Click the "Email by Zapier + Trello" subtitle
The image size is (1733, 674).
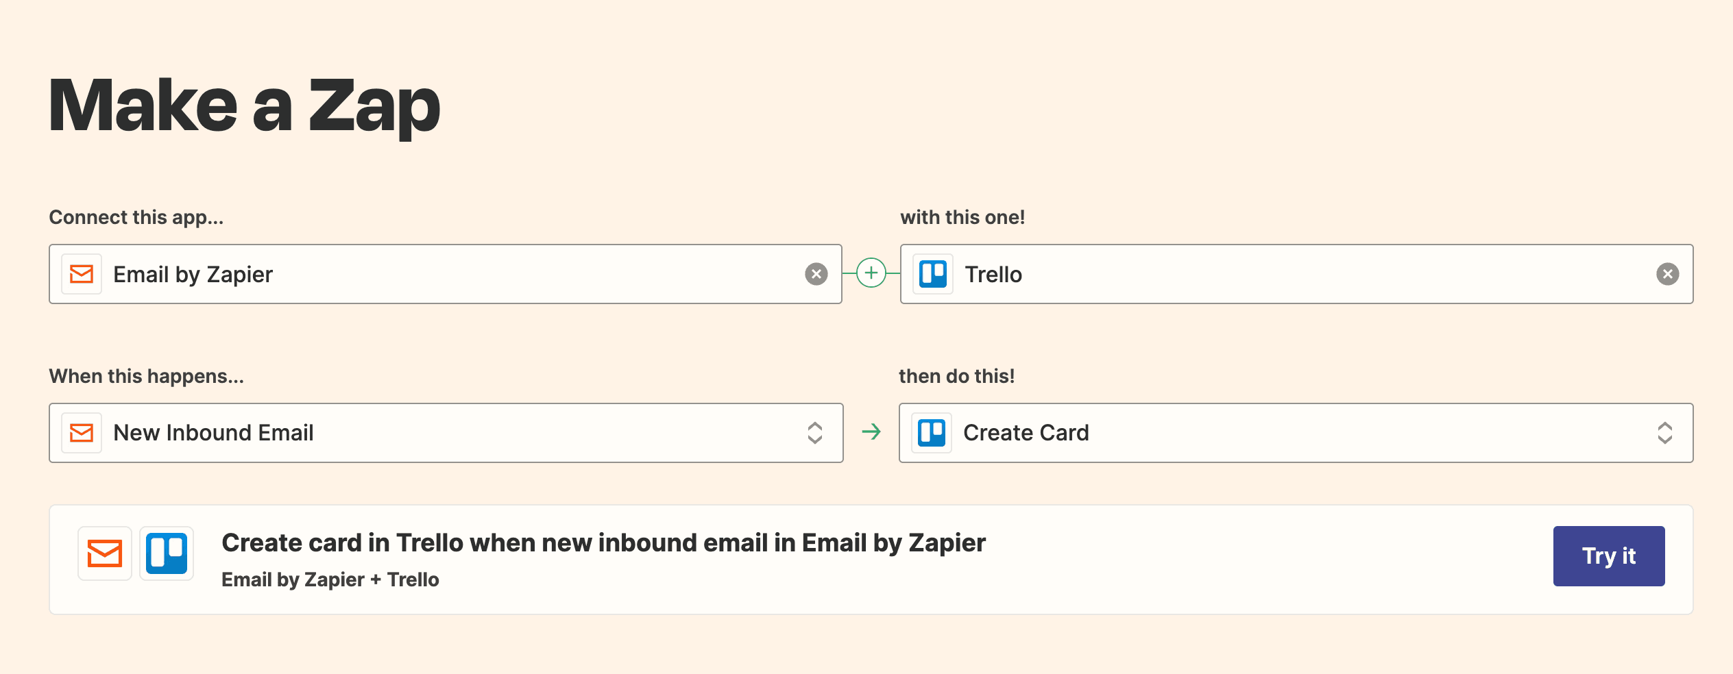point(330,579)
